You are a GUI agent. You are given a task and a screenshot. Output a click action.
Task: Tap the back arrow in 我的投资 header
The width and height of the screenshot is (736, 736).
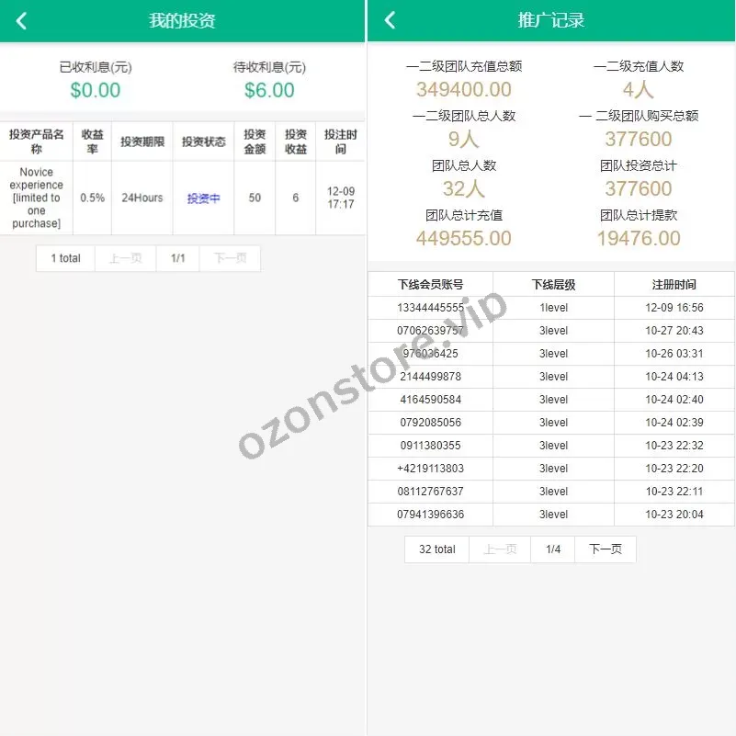[x=22, y=21]
